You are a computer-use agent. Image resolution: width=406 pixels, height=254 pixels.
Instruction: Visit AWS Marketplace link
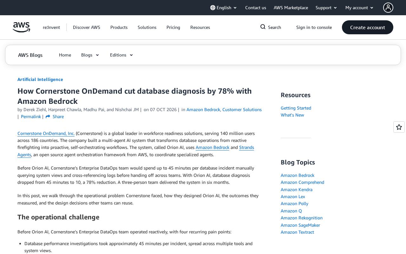click(x=291, y=8)
